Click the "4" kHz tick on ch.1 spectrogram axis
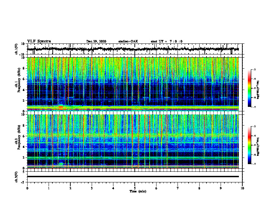273x211 pixels. (24, 90)
